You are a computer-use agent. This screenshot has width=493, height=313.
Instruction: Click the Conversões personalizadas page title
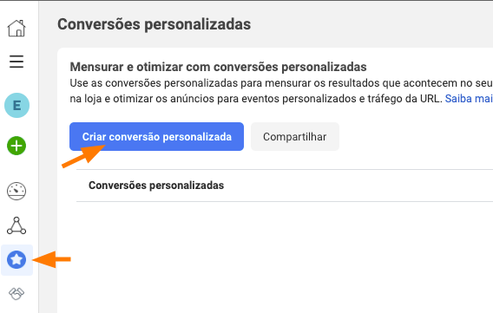[154, 24]
